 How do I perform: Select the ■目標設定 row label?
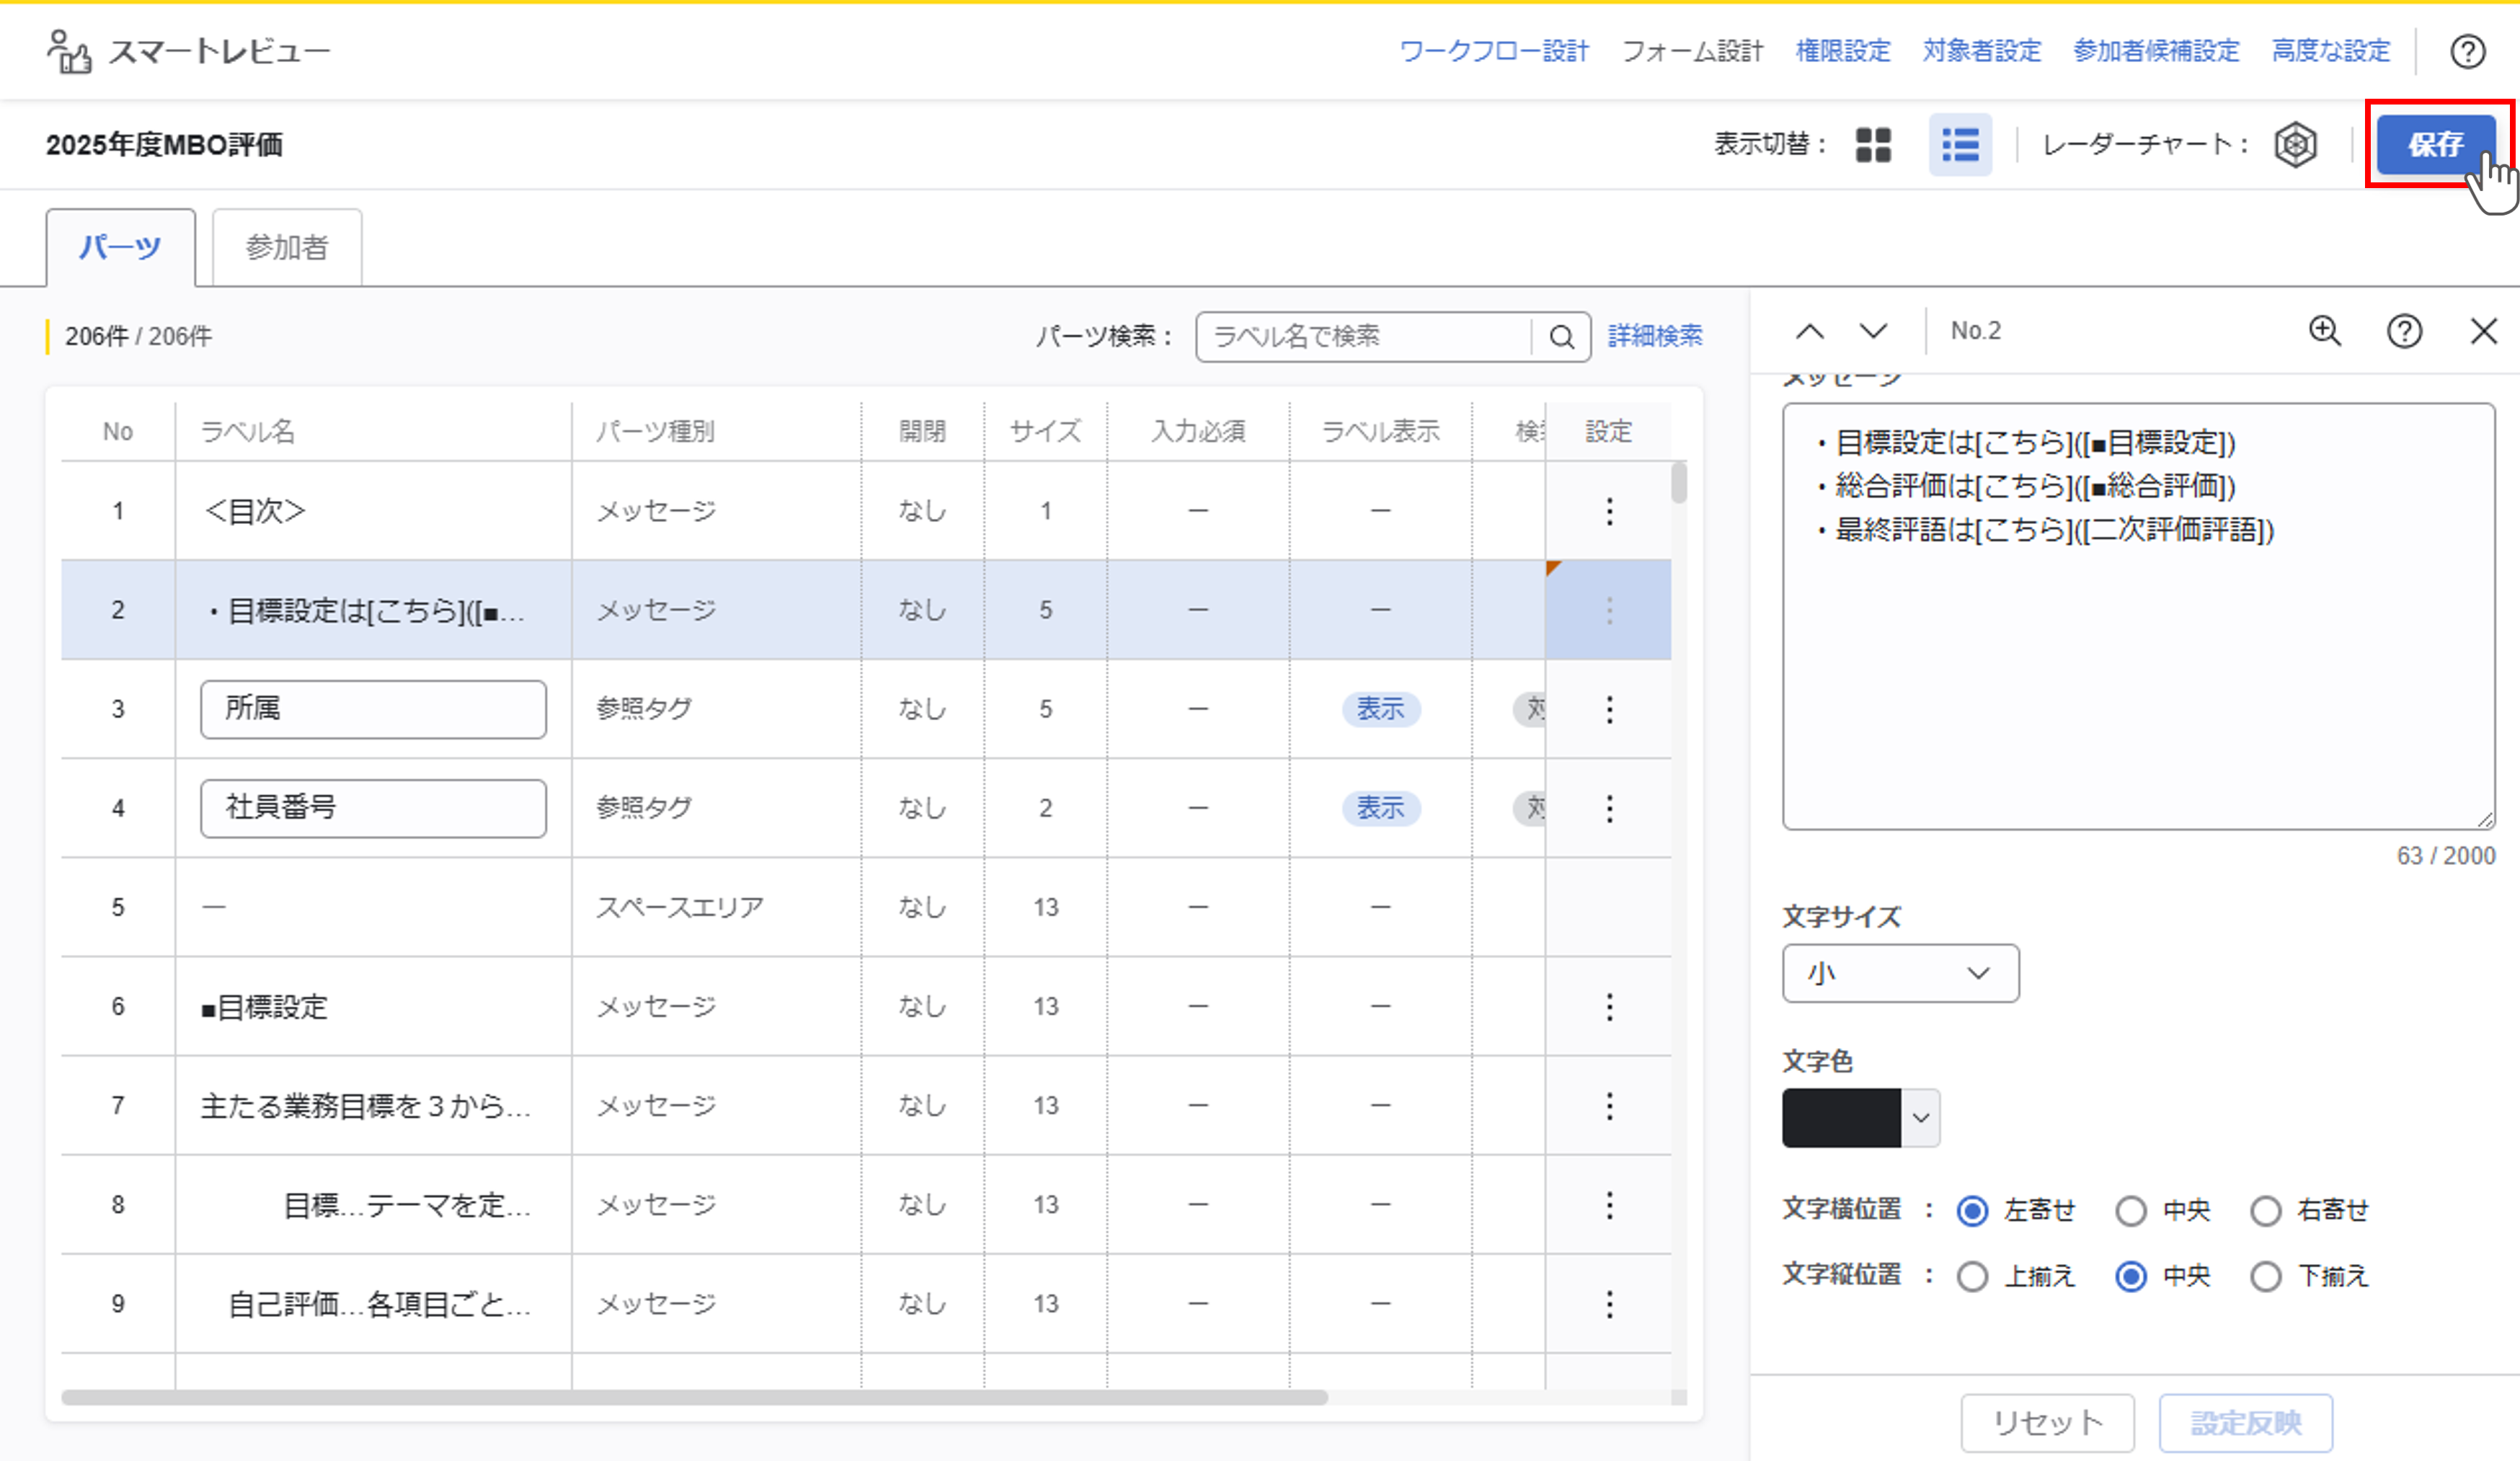point(264,1006)
